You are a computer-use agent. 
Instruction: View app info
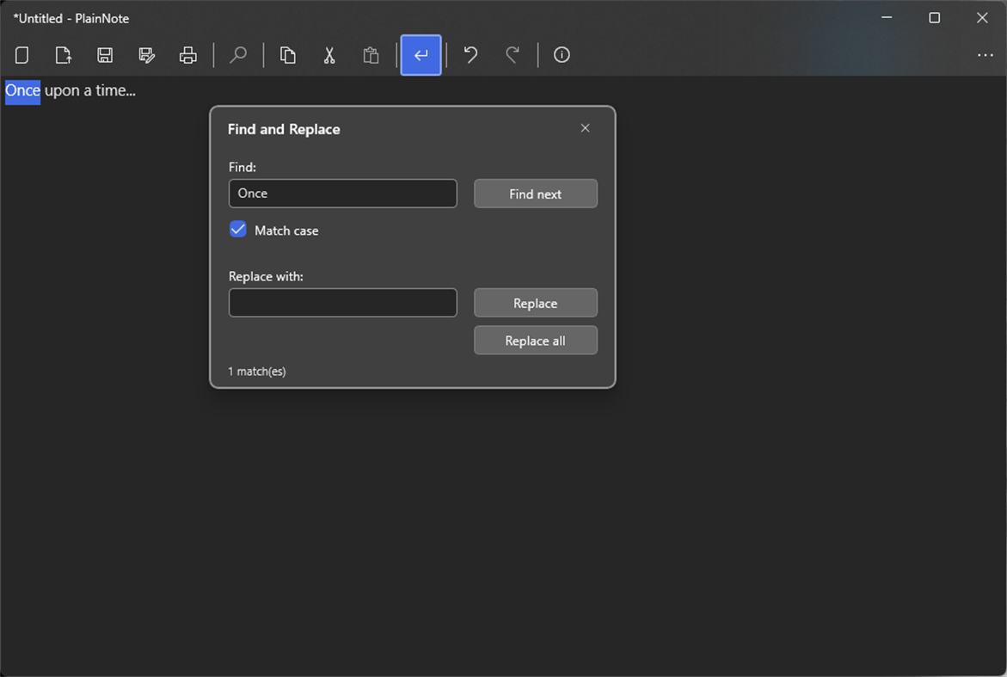[x=562, y=55]
